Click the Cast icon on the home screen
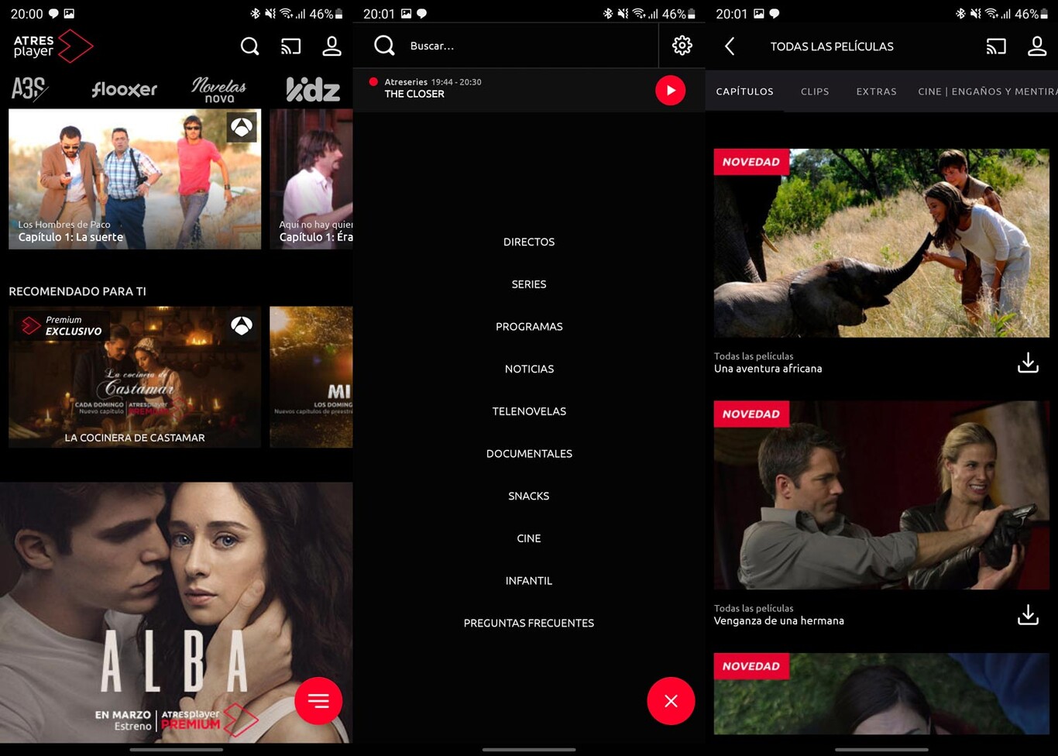This screenshot has height=756, width=1058. click(290, 46)
